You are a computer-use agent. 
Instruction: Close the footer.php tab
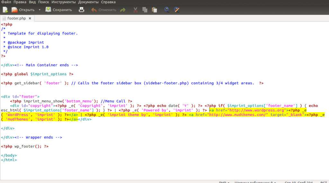click(x=30, y=19)
